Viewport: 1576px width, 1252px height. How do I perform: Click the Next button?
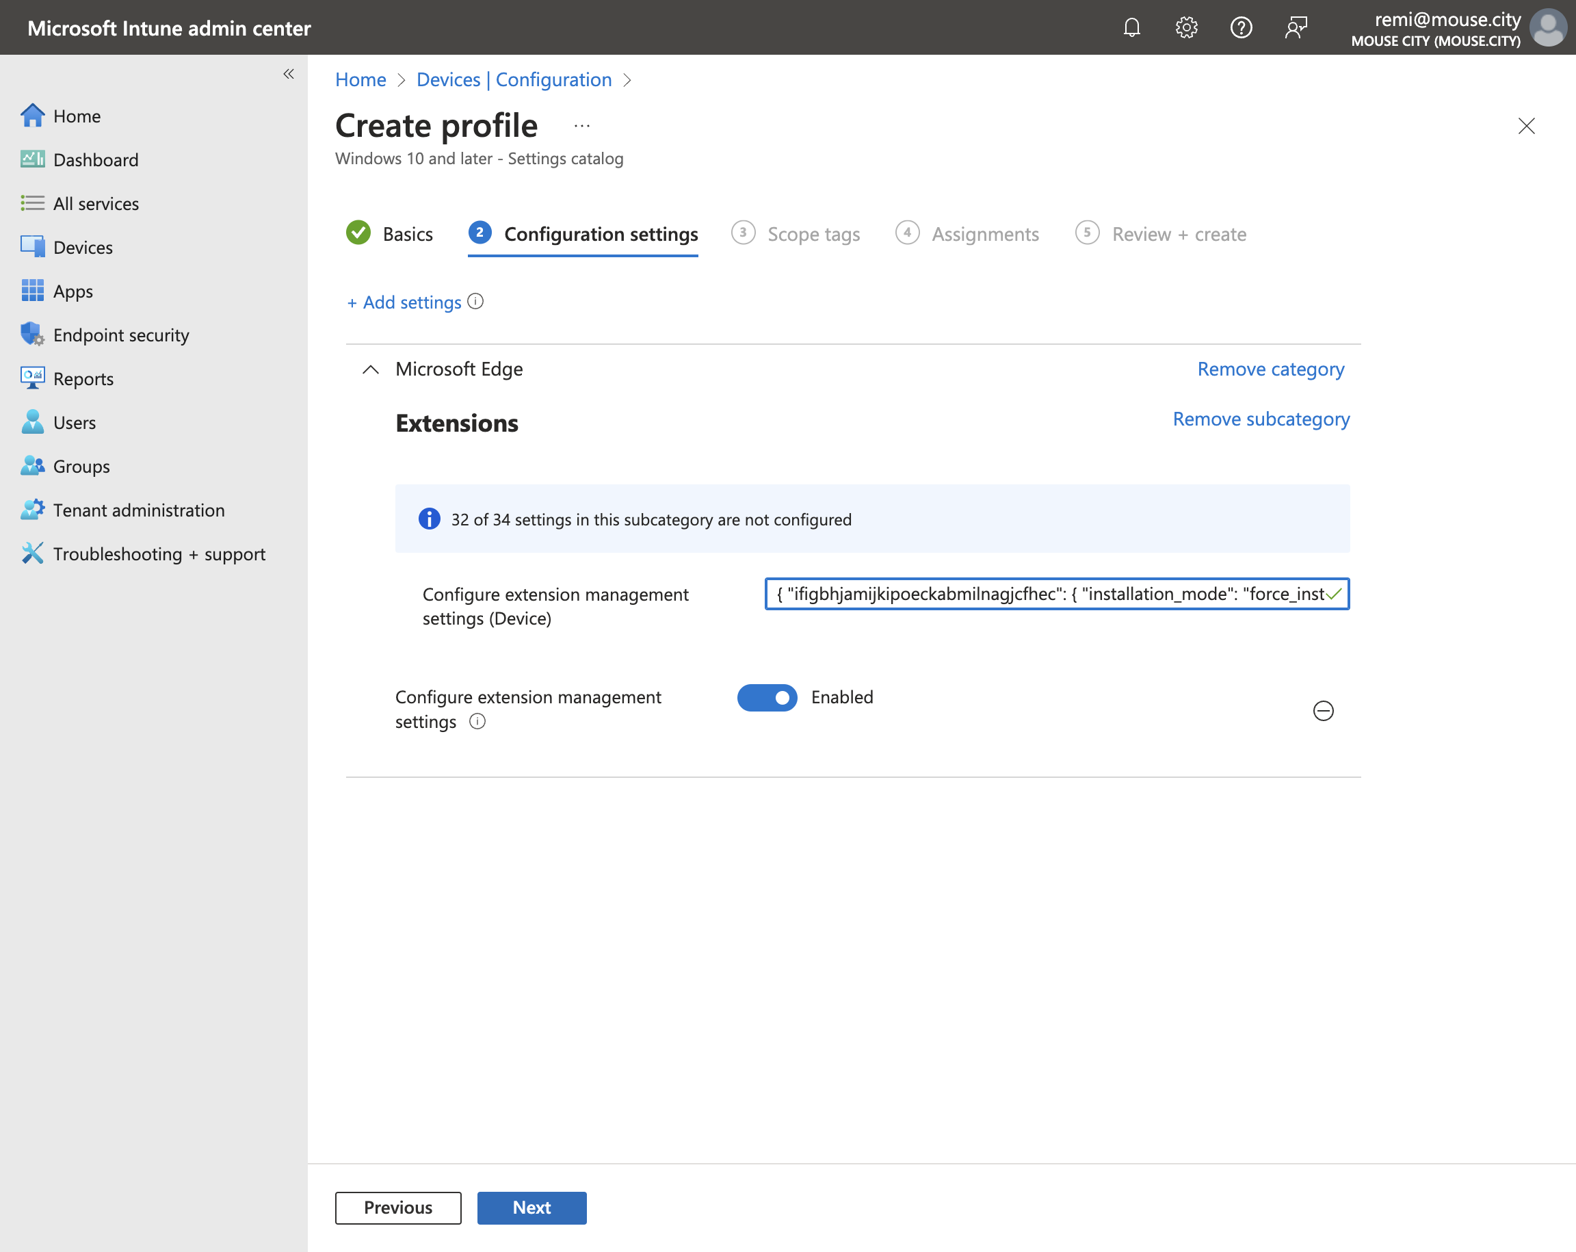point(532,1208)
